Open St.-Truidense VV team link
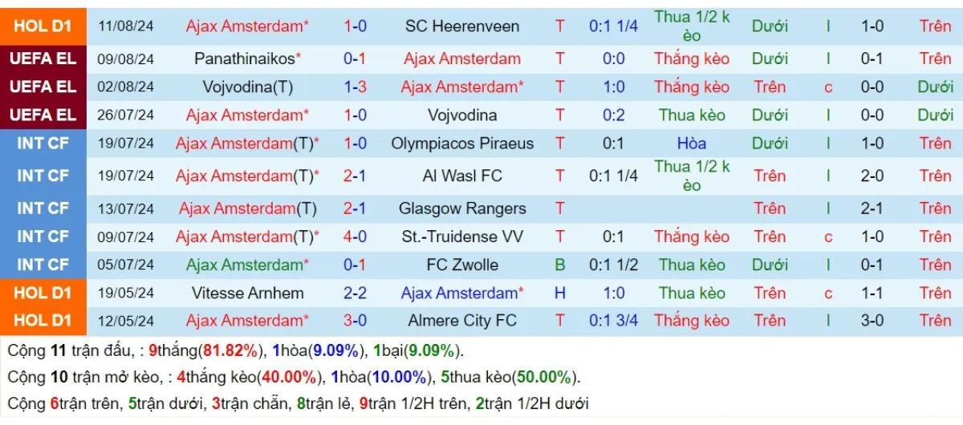This screenshot has height=425, width=963. [x=461, y=237]
